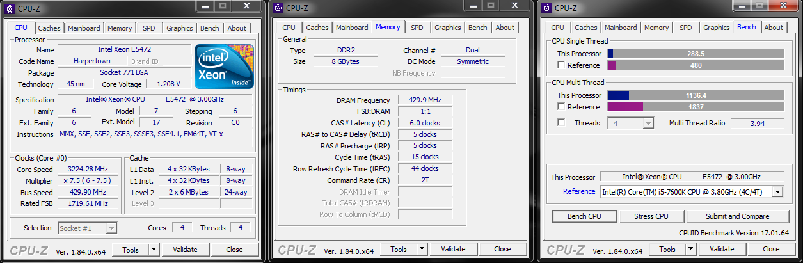Click the CAS# Latency value 6.0 clocks
803x263 pixels.
click(425, 123)
